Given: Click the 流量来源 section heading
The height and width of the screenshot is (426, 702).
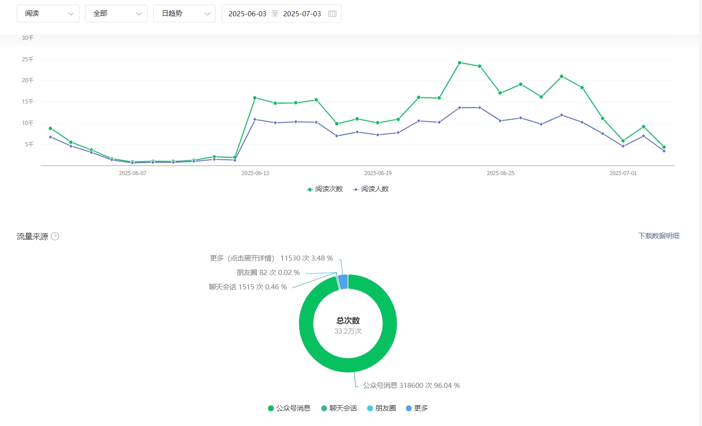Looking at the screenshot, I should 33,236.
